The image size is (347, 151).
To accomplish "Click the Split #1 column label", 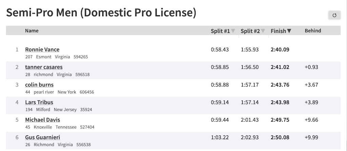I will click(220, 31).
